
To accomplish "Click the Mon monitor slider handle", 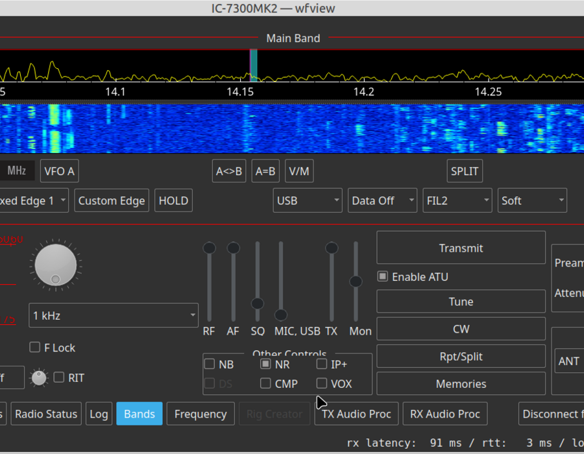I will (x=356, y=281).
